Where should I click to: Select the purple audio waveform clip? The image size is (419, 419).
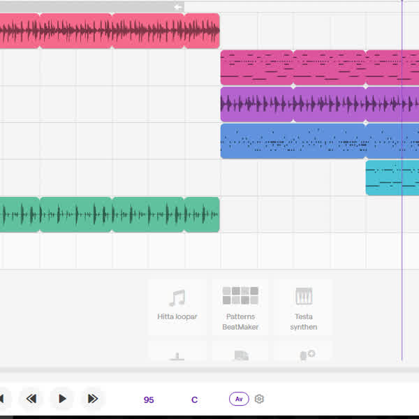point(314,104)
